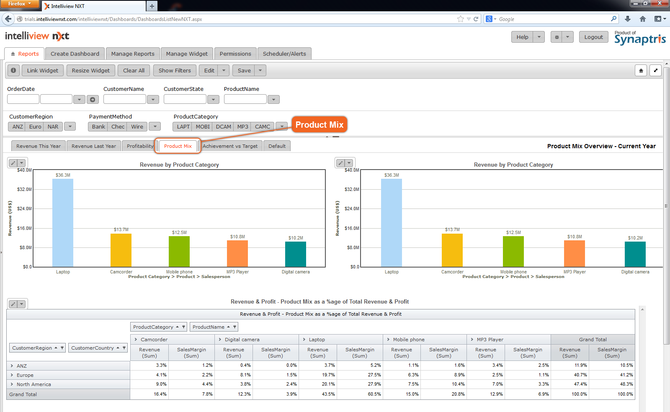Image resolution: width=670 pixels, height=412 pixels.
Task: Expand the Europe row in pivot table
Action: pyautogui.click(x=12, y=375)
